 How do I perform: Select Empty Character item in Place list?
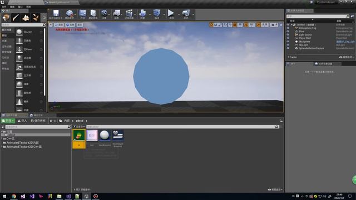pyautogui.click(x=29, y=41)
